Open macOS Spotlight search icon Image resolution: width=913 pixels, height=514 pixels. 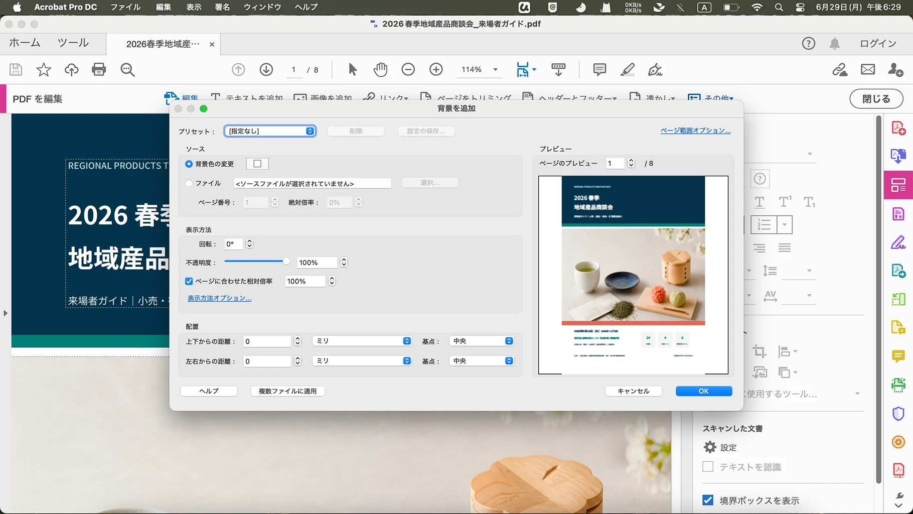click(x=779, y=7)
